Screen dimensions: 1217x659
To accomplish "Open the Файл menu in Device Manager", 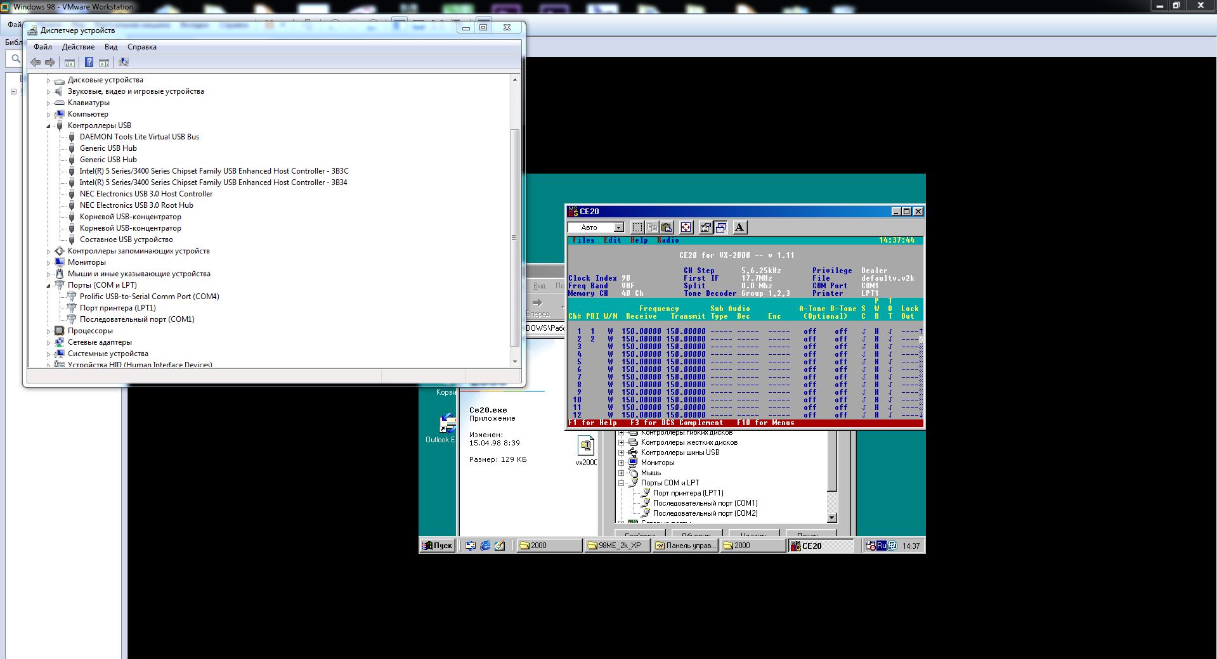I will click(42, 47).
